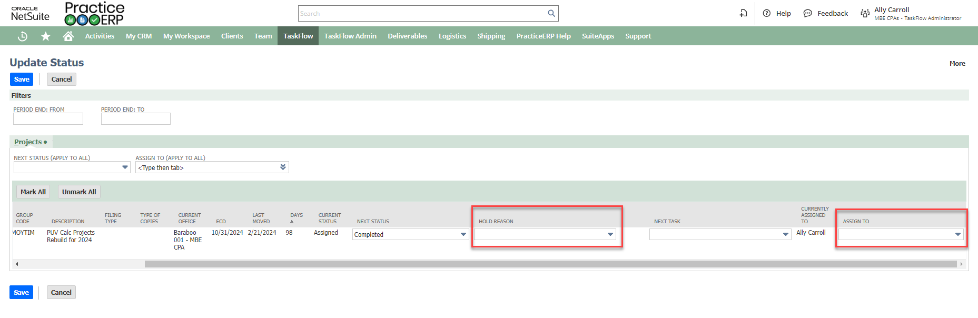Viewport: 978px width, 318px height.
Task: Open the Assign To (Apply to All) list
Action: pos(283,167)
